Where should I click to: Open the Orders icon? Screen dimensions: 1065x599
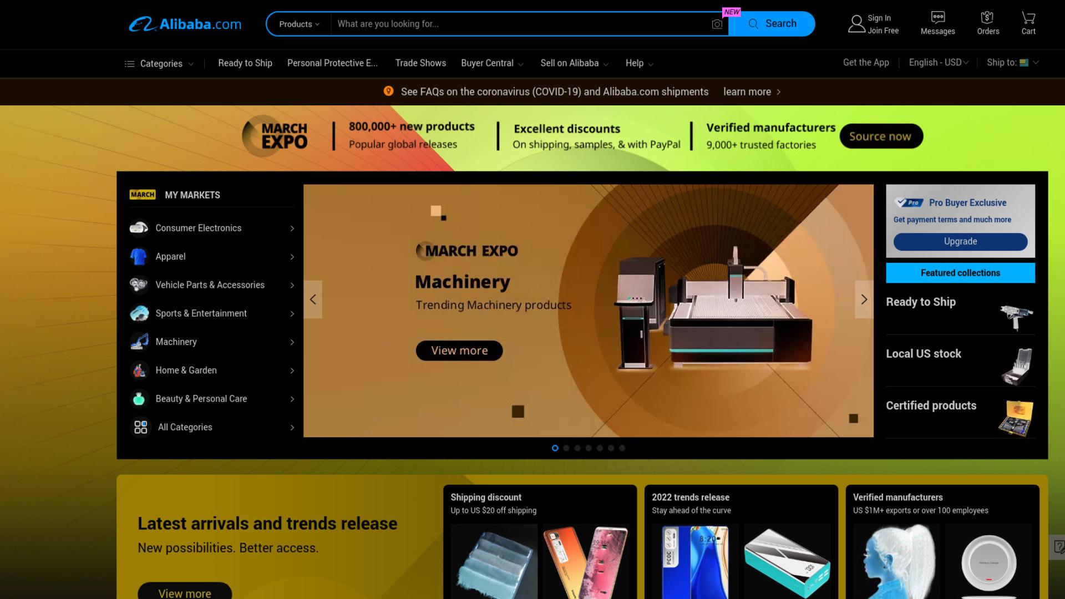click(987, 17)
